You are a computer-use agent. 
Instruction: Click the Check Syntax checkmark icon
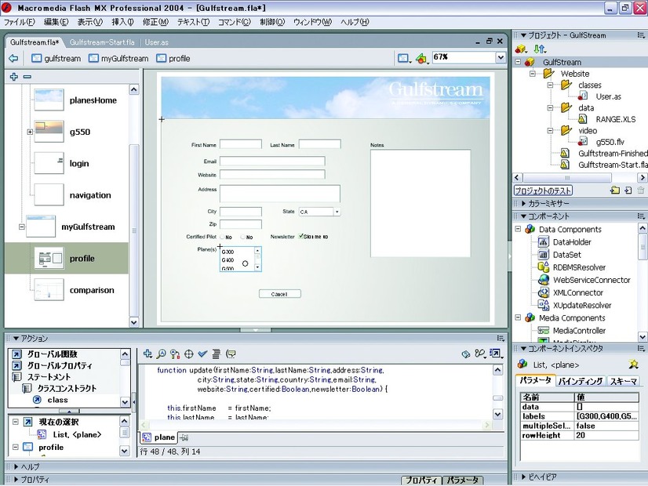click(202, 354)
